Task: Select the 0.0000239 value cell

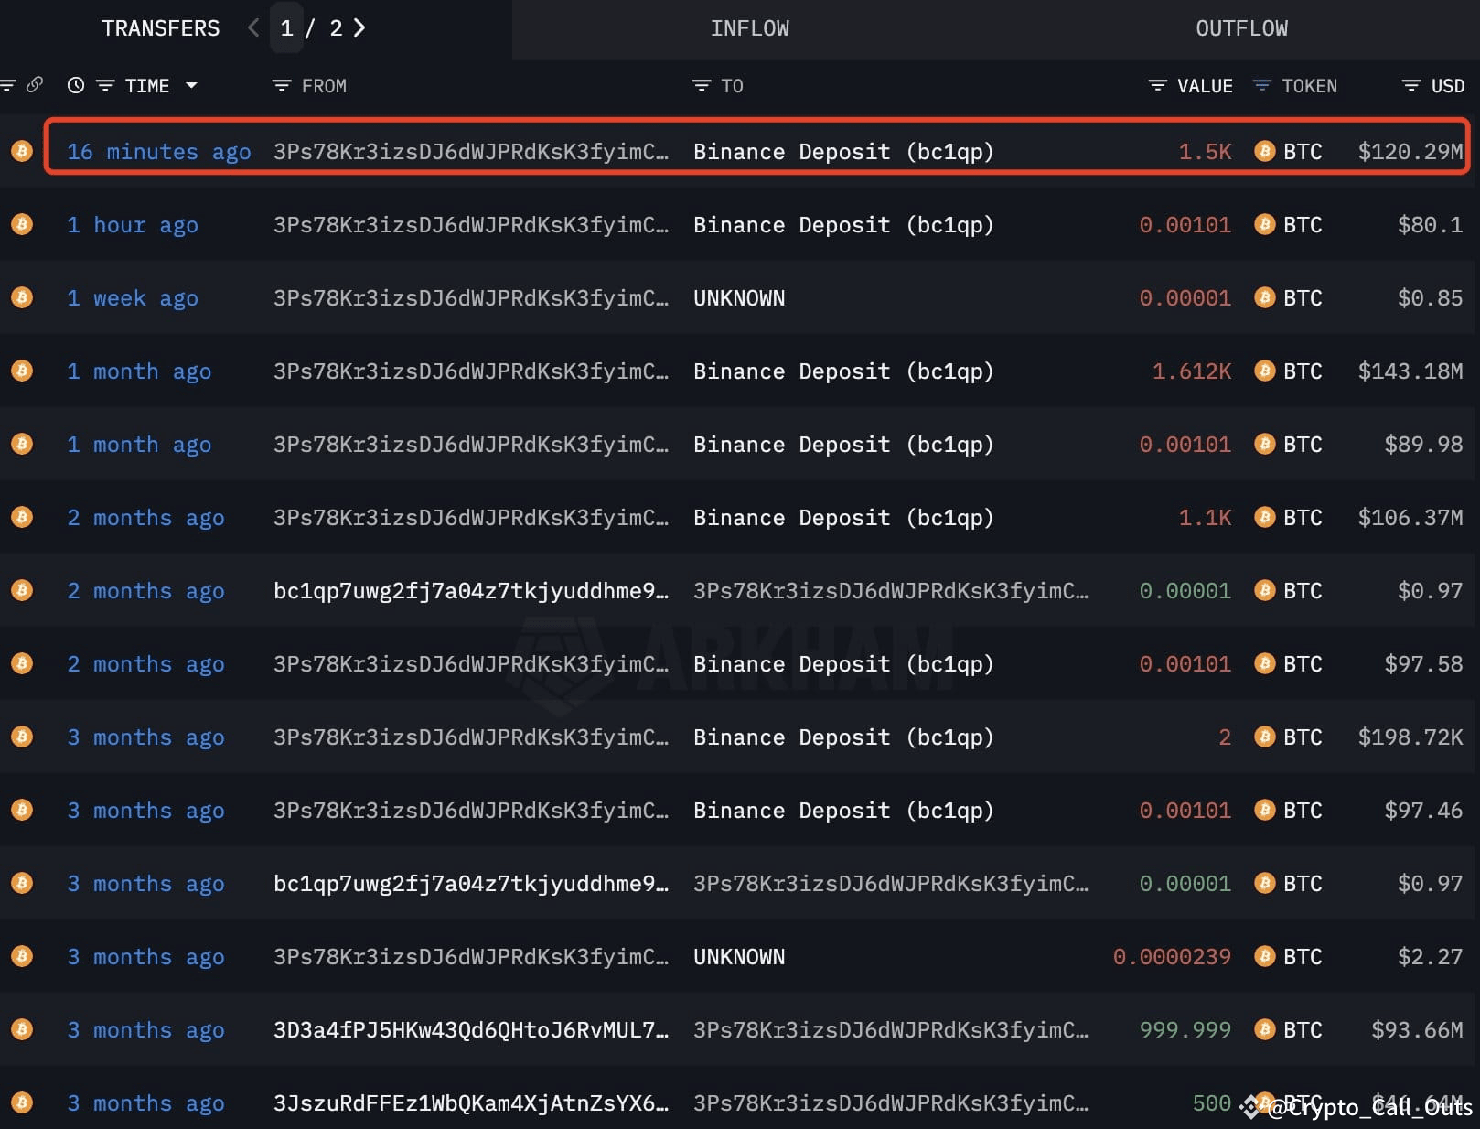Action: 1172,957
